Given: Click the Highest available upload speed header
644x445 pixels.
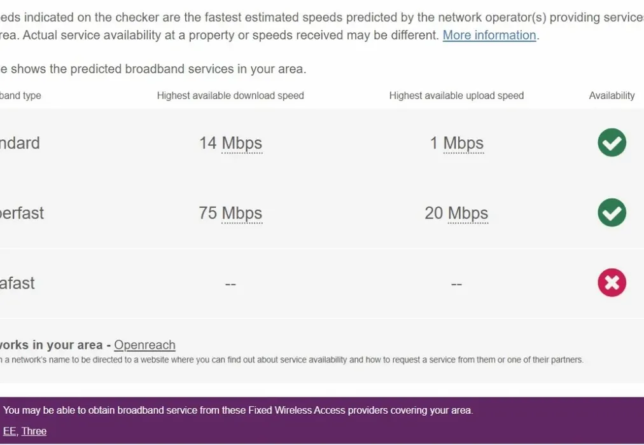Looking at the screenshot, I should [x=456, y=95].
